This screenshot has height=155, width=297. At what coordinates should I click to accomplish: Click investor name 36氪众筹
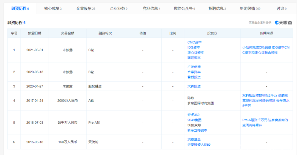point(194,125)
